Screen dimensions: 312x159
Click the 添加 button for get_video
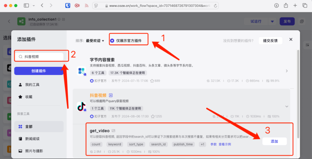click(x=274, y=141)
